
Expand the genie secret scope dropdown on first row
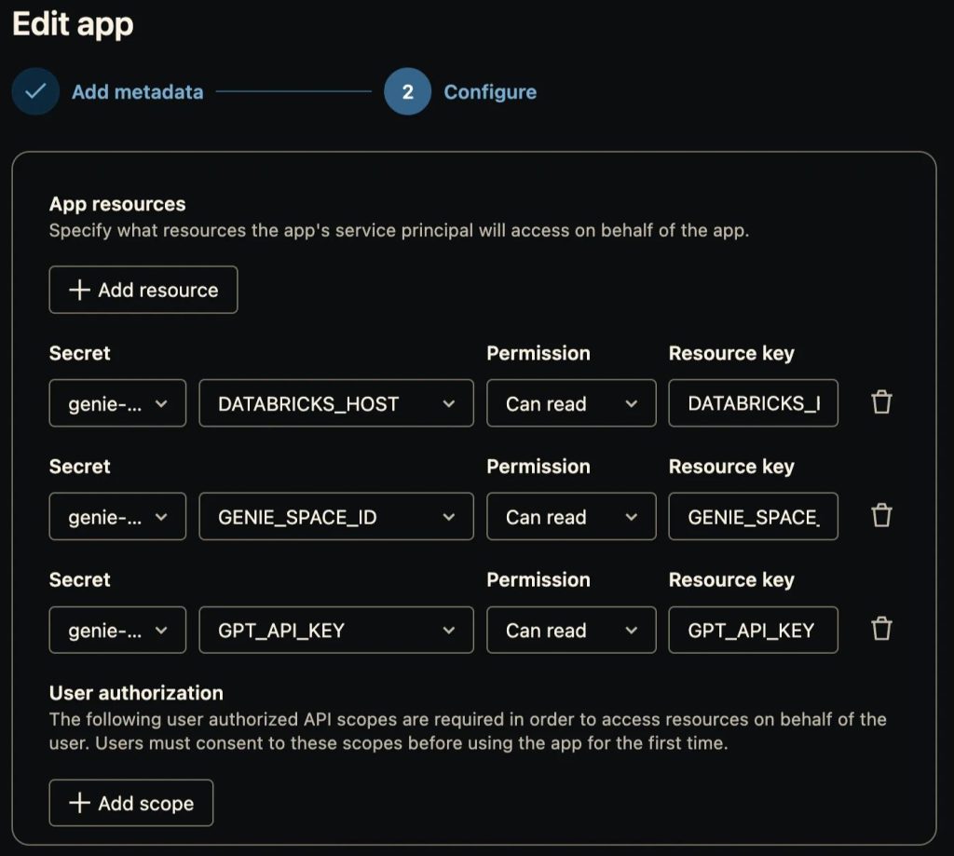(116, 403)
